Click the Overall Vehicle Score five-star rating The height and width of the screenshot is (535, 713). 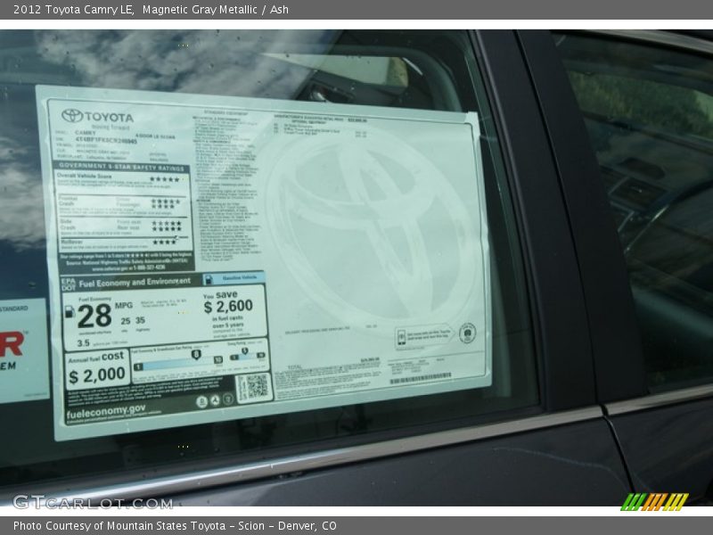(163, 181)
